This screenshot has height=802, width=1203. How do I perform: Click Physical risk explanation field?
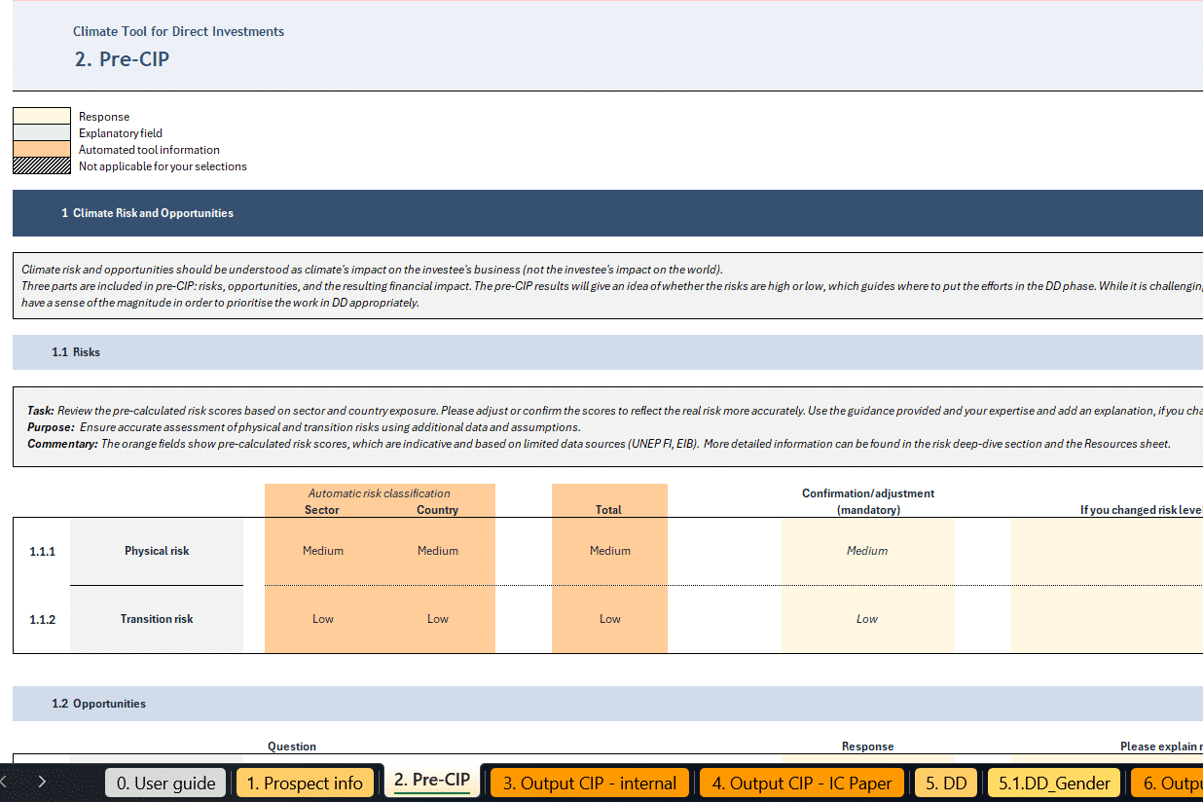point(1107,551)
